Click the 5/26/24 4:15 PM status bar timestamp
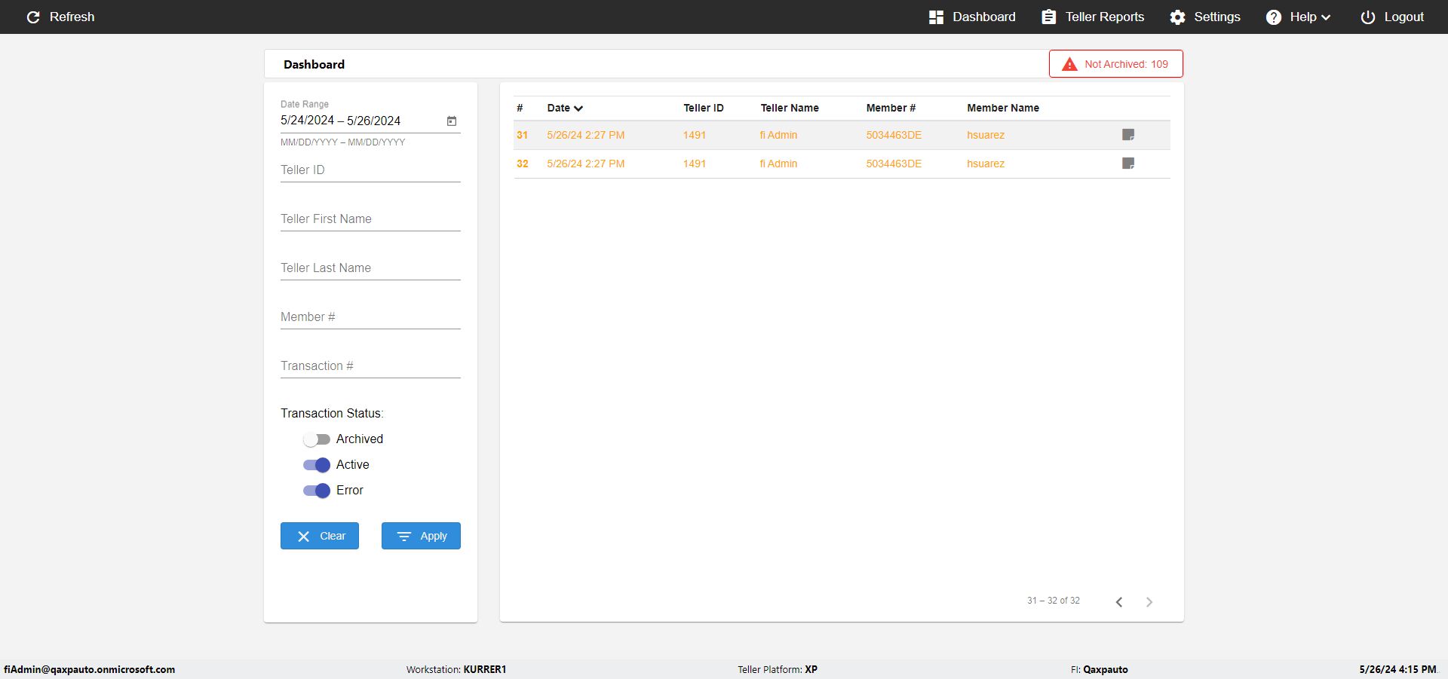 [x=1397, y=669]
